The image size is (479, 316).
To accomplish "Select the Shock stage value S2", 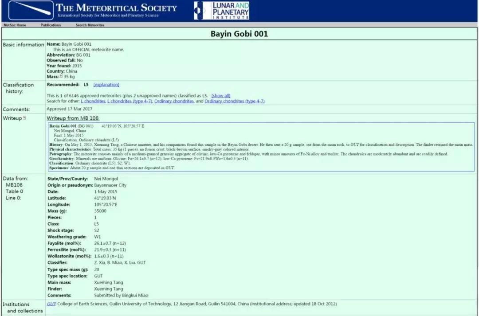I will [97, 230].
